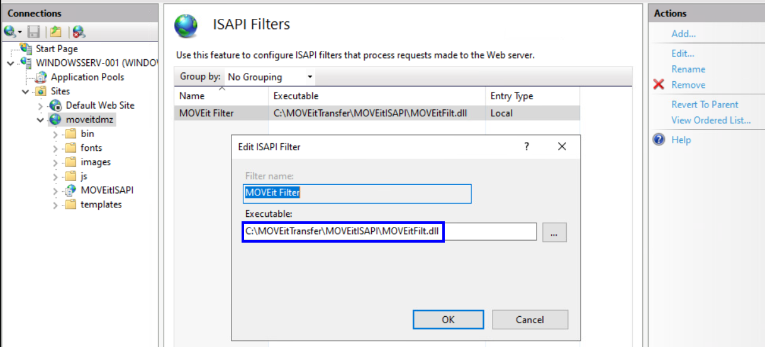
Task: Open View Ordered List... action
Action: point(711,120)
